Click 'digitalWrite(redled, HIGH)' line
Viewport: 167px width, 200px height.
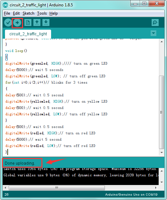[x=50, y=133]
